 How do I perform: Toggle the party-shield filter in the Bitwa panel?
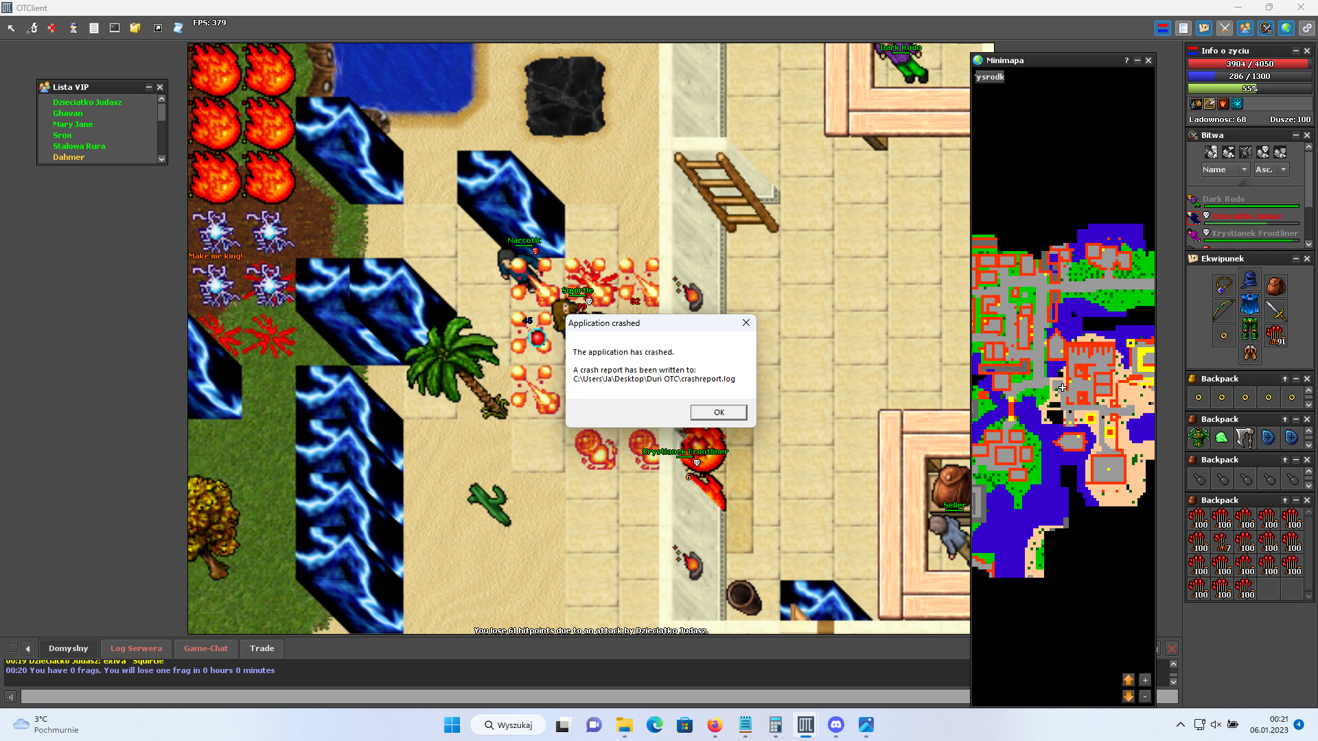[1280, 152]
